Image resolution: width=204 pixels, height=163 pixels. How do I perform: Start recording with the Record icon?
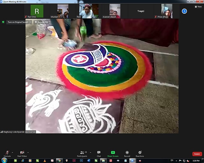tap(127, 153)
